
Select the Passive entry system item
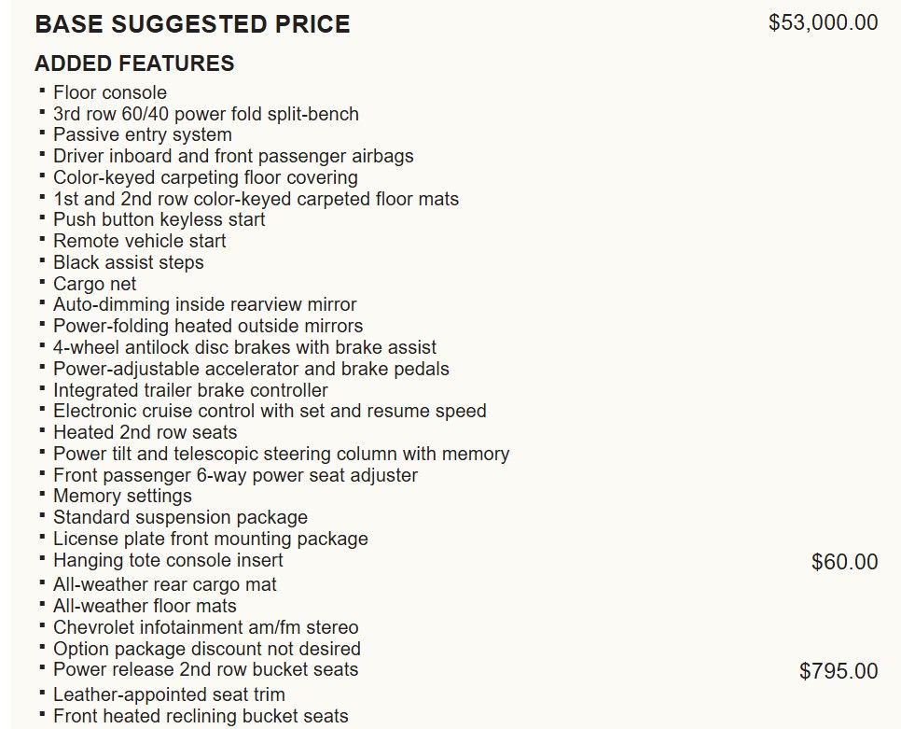(143, 134)
